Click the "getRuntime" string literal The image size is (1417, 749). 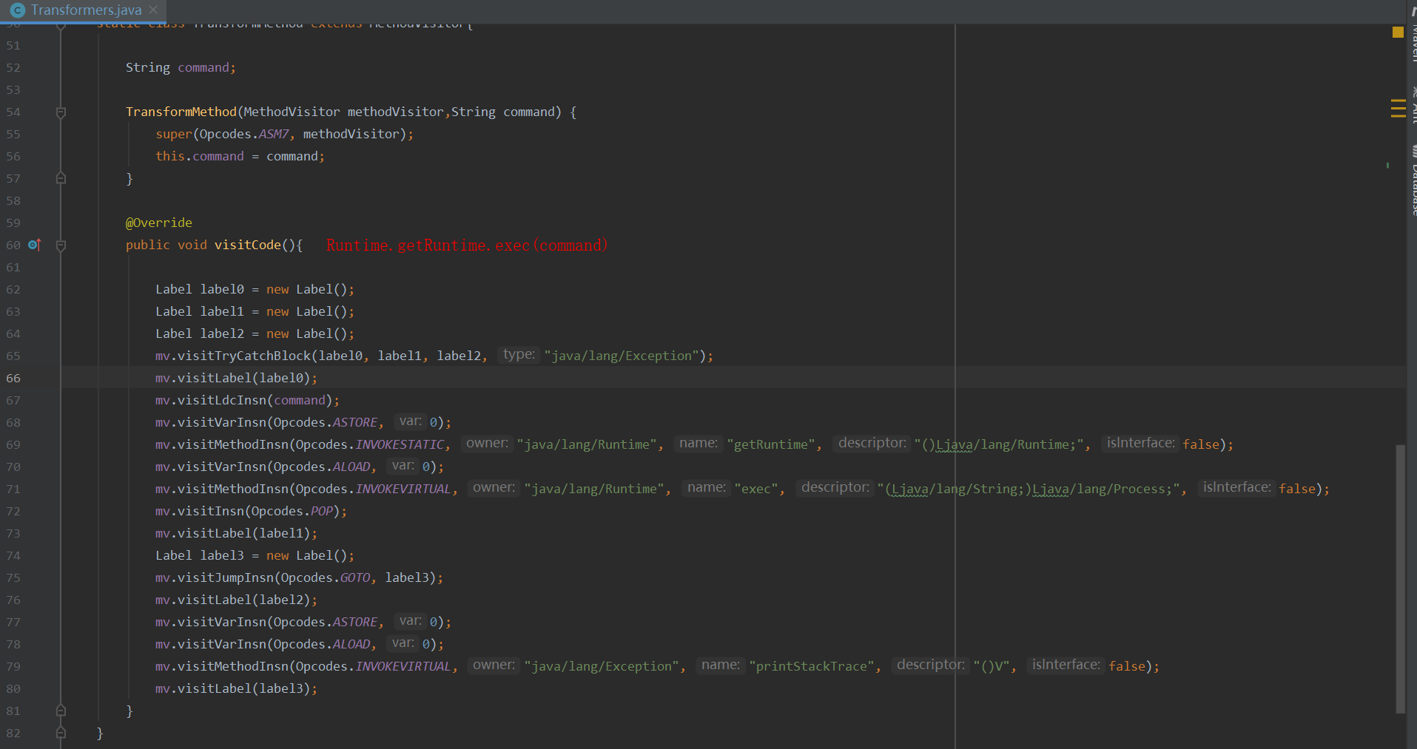(x=771, y=444)
